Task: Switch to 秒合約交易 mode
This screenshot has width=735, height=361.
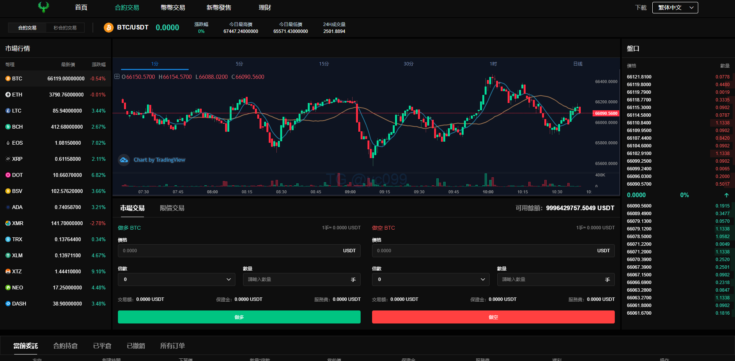Action: 65,28
